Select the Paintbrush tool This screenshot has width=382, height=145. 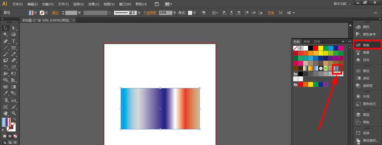tap(6, 54)
